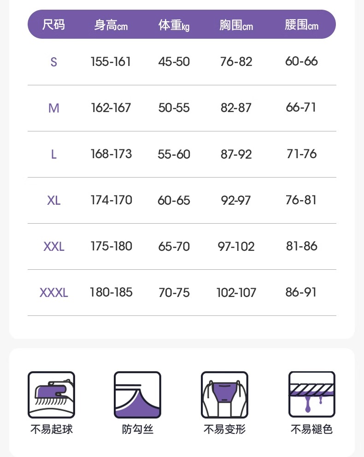Select the XXXL size label
The image size is (364, 457).
click(x=53, y=292)
